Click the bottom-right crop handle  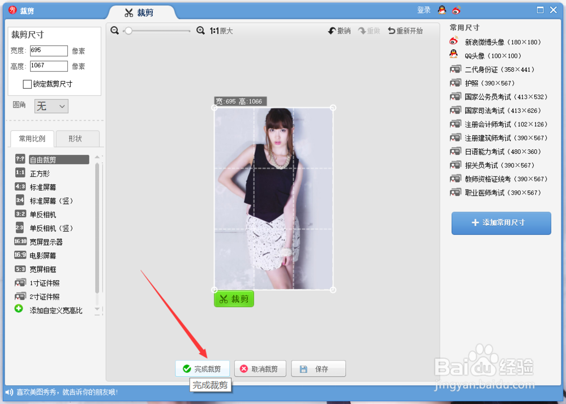point(333,290)
